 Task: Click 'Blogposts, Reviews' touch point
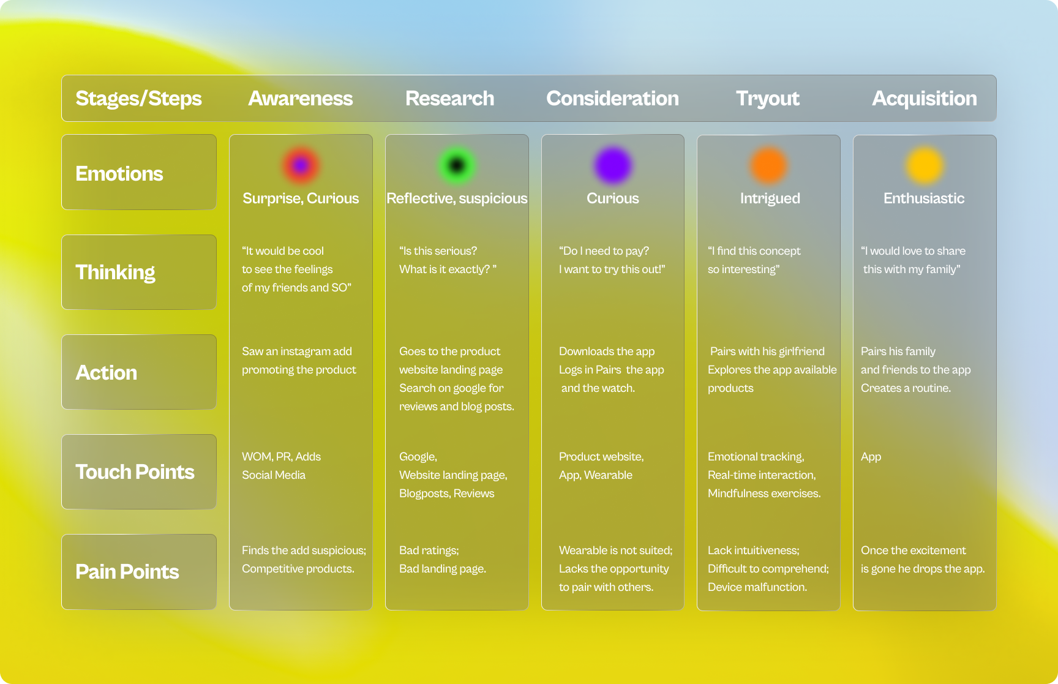[x=446, y=494]
